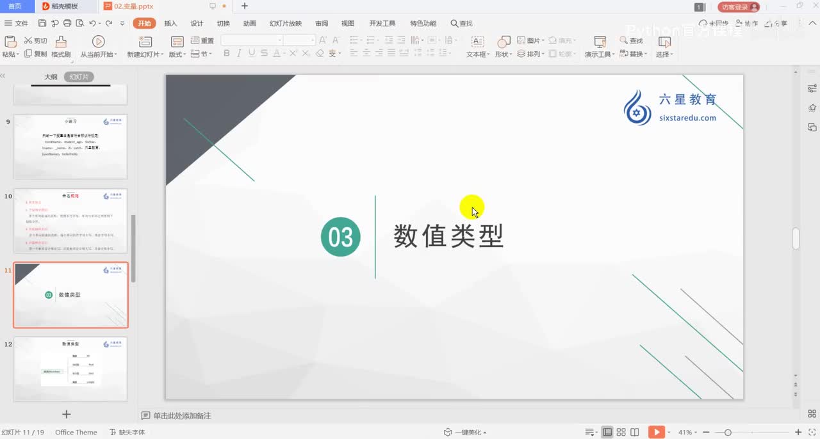
Task: Toggle the notes pane icon in status bar
Action: [589, 432]
